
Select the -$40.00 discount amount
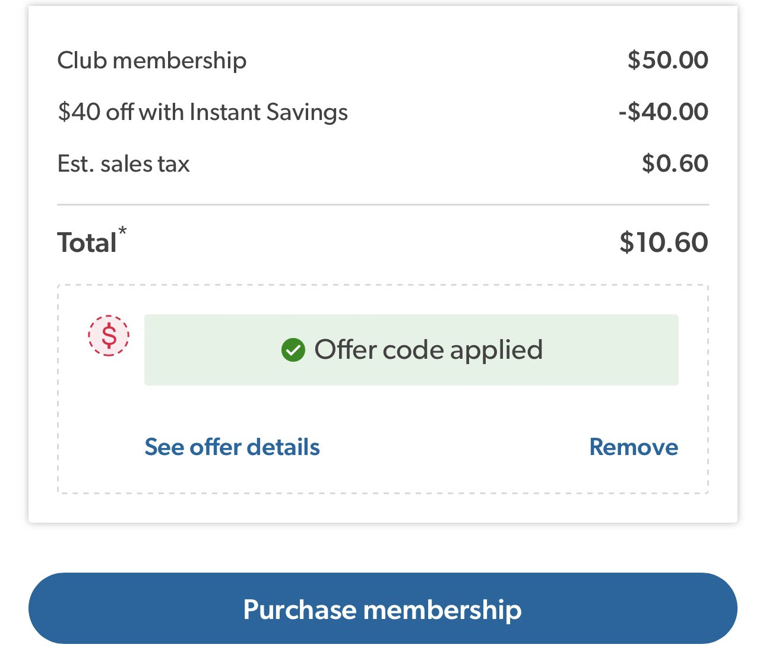[x=663, y=112]
